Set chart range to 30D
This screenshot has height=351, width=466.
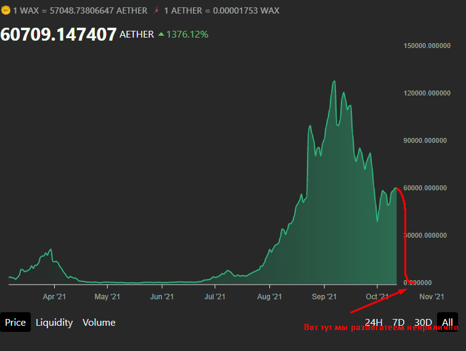tap(423, 322)
